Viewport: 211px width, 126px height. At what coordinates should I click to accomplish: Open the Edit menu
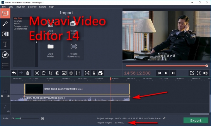[11, 7]
